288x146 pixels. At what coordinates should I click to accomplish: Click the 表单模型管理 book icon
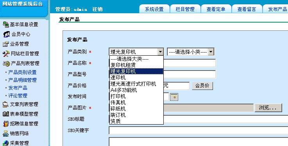[x=6, y=114]
